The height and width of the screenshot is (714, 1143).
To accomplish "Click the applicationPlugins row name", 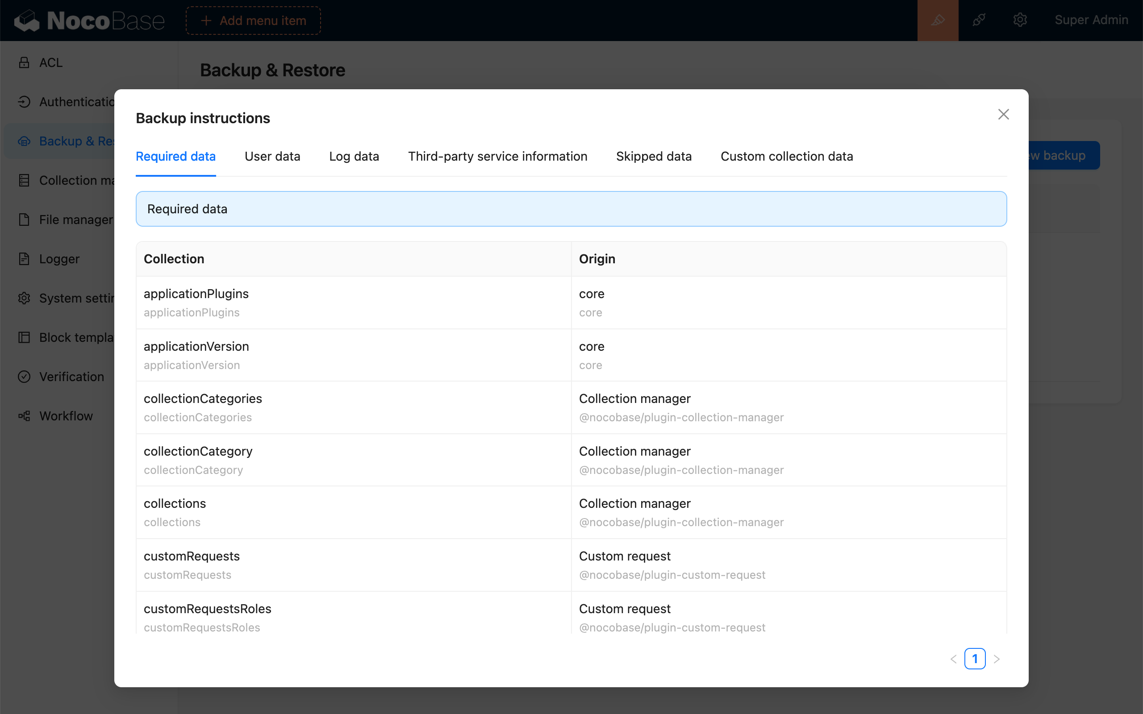I will 196,294.
